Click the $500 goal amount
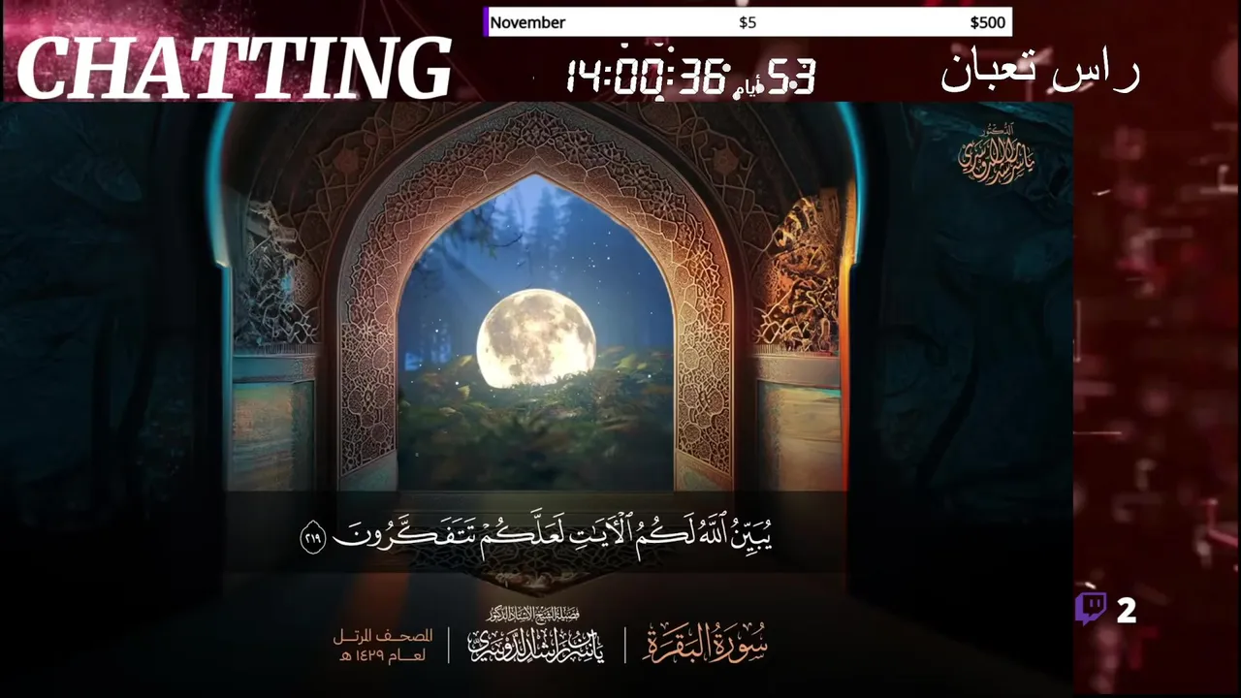This screenshot has width=1241, height=698. pos(987,22)
